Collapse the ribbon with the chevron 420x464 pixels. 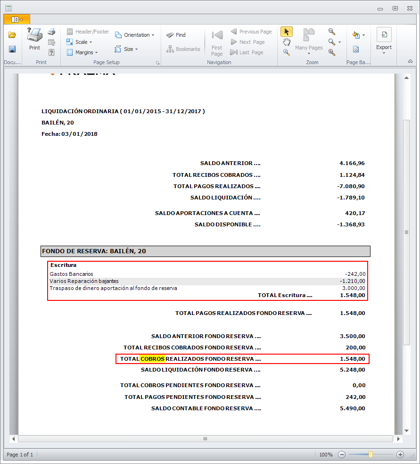click(410, 61)
